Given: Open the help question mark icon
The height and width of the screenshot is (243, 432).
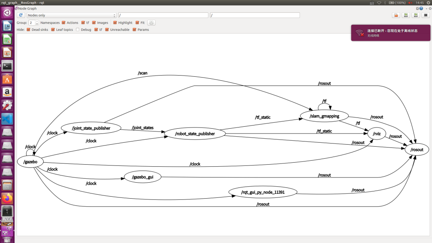Looking at the screenshot, I should 421,8.
